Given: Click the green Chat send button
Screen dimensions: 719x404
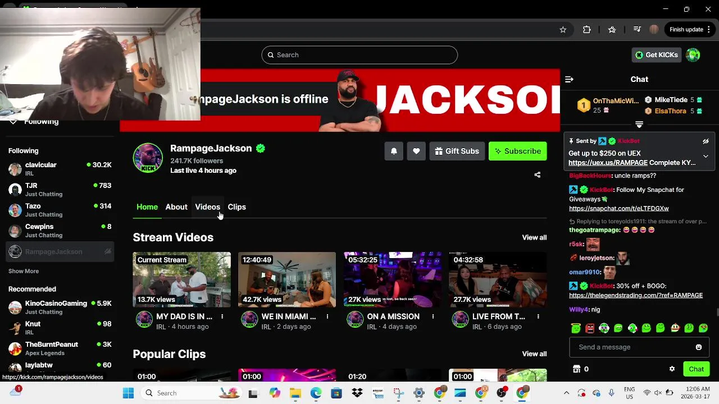Looking at the screenshot, I should 696,369.
